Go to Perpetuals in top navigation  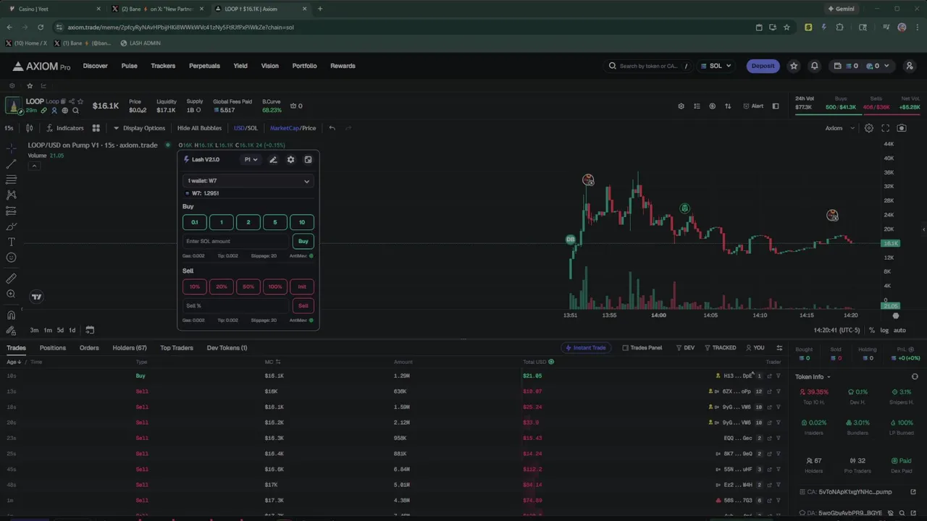[x=204, y=66]
